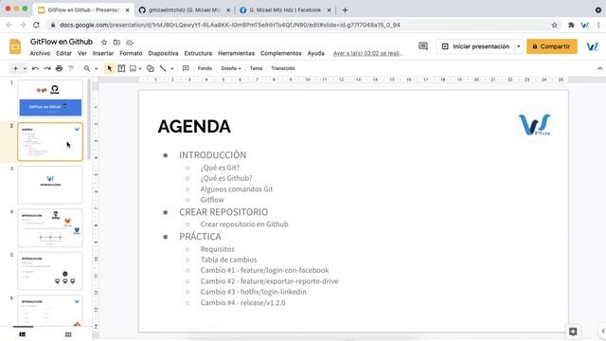Click the Transición button
Viewport: 606px width, 341px height.
pyautogui.click(x=283, y=68)
